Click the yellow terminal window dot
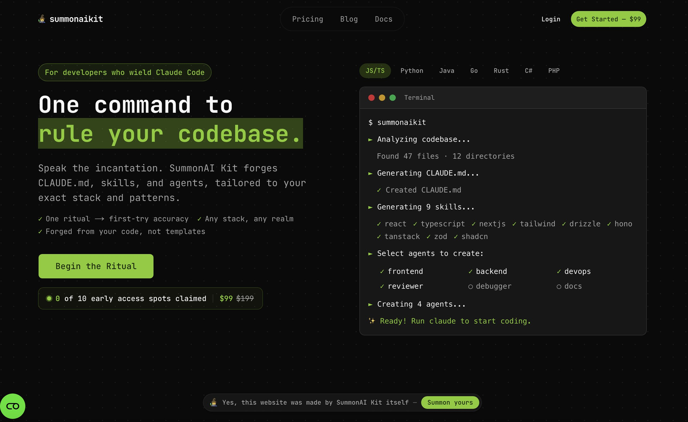The height and width of the screenshot is (422, 688). [382, 98]
